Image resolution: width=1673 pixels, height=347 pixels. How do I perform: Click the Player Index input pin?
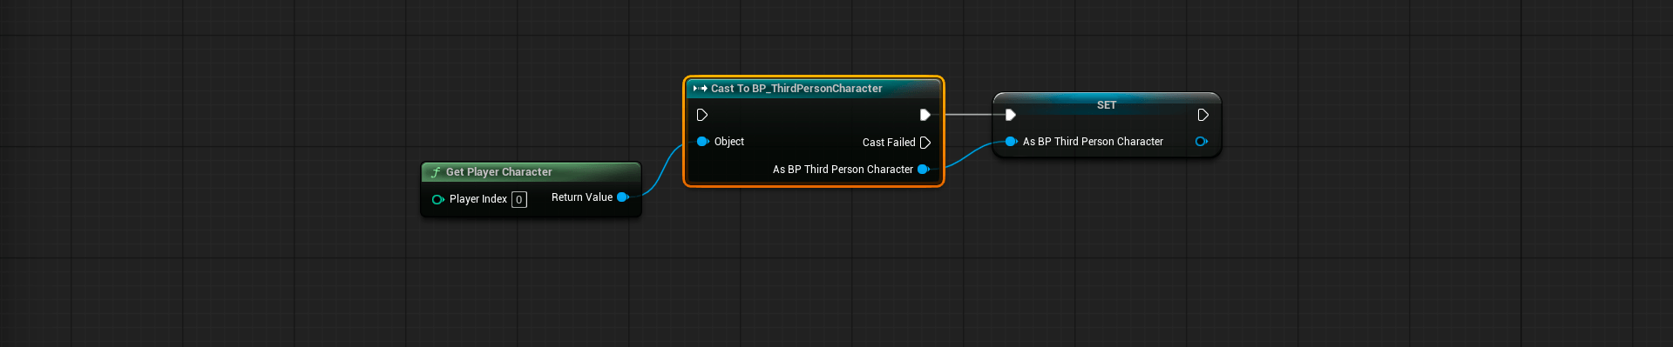[438, 199]
